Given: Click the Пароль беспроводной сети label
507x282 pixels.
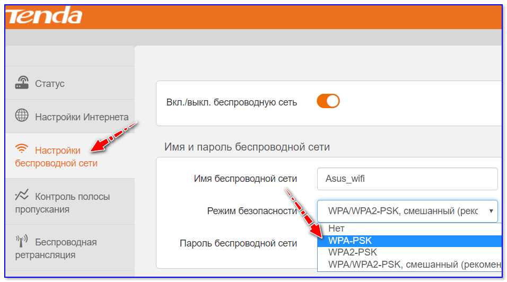Looking at the screenshot, I should pyautogui.click(x=238, y=243).
